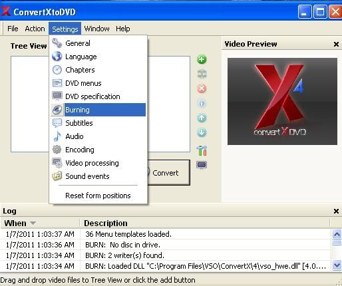Choose Reset form positions
342x286 pixels.
(98, 196)
